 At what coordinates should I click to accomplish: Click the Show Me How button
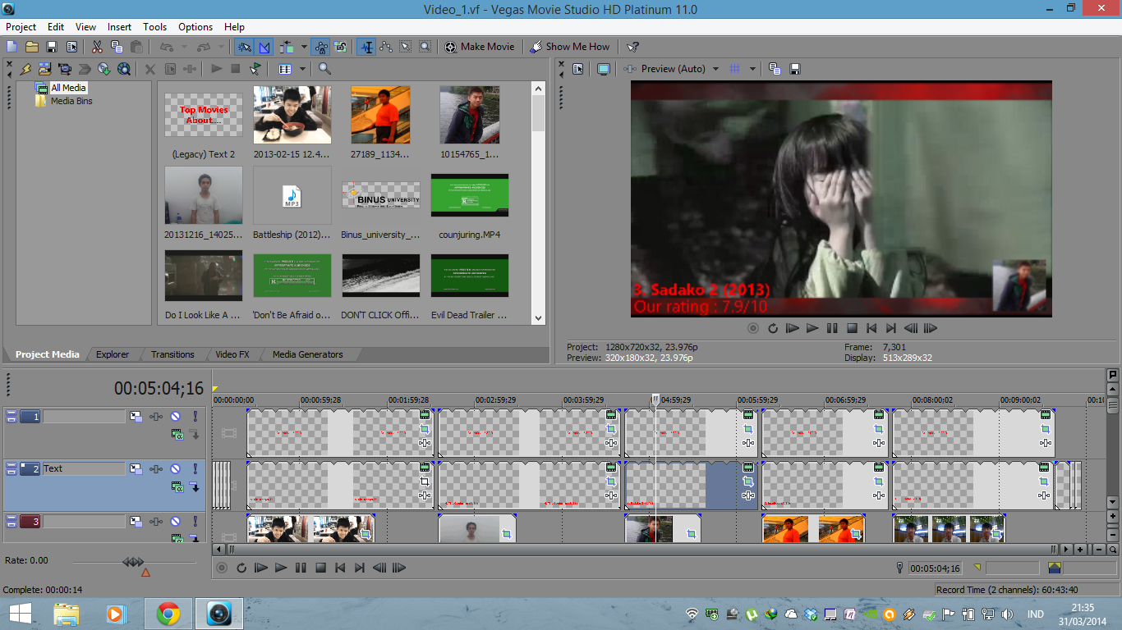click(x=570, y=47)
